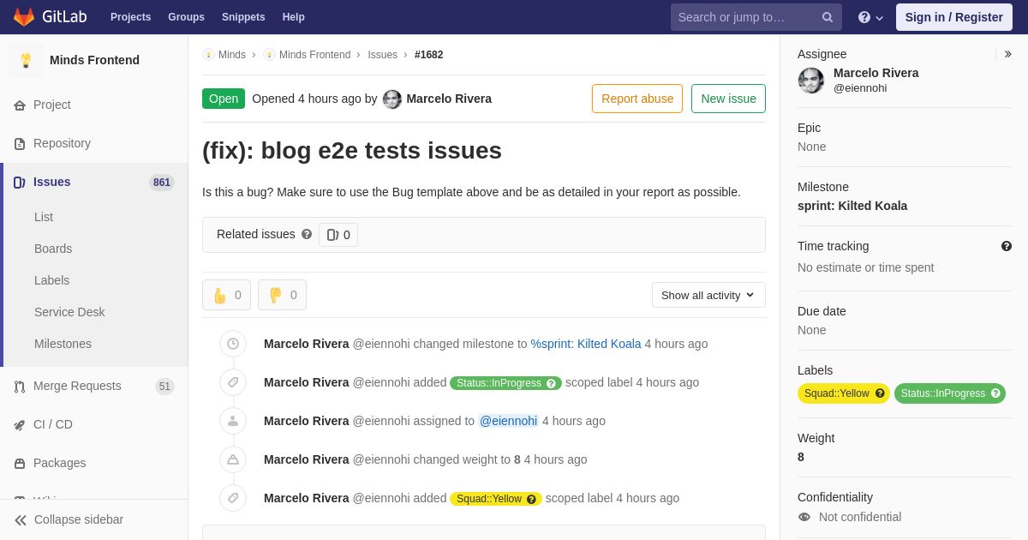Click the search magnifier icon
Image resolution: width=1028 pixels, height=540 pixels.
pos(828,17)
